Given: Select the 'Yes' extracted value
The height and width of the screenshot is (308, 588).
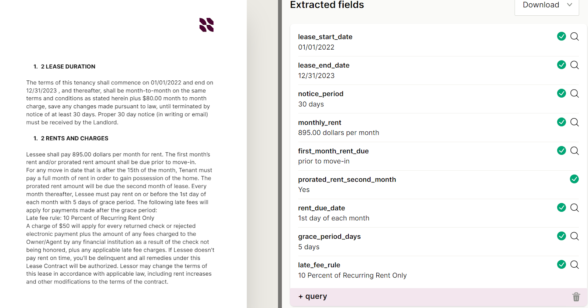Looking at the screenshot, I should 304,190.
